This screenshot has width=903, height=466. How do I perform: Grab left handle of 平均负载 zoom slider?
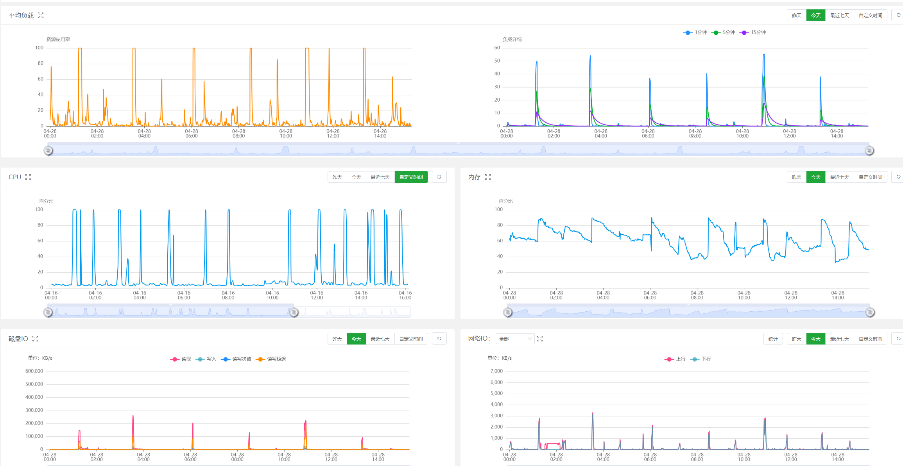tap(48, 150)
